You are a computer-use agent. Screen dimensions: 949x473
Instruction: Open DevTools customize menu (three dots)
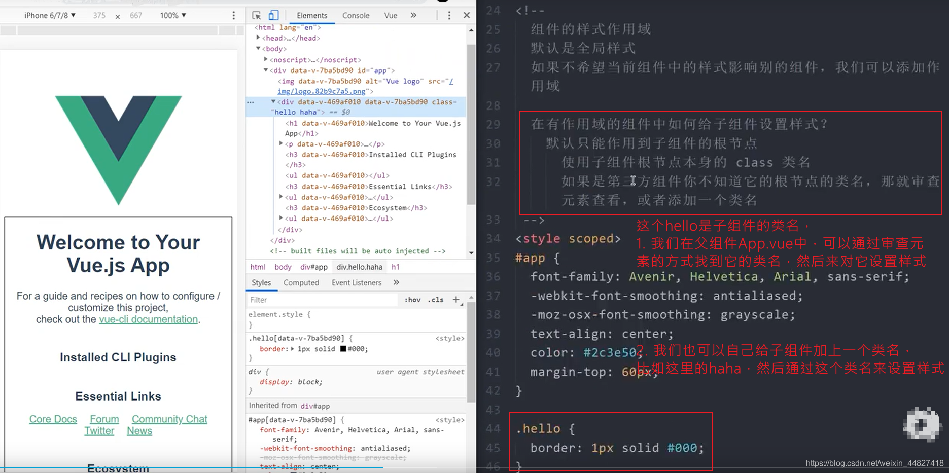(449, 15)
